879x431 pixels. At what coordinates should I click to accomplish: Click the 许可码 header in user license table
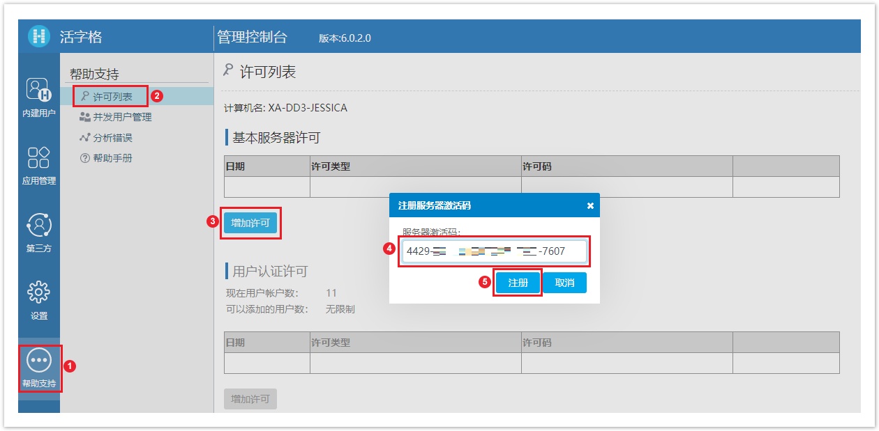click(x=627, y=343)
